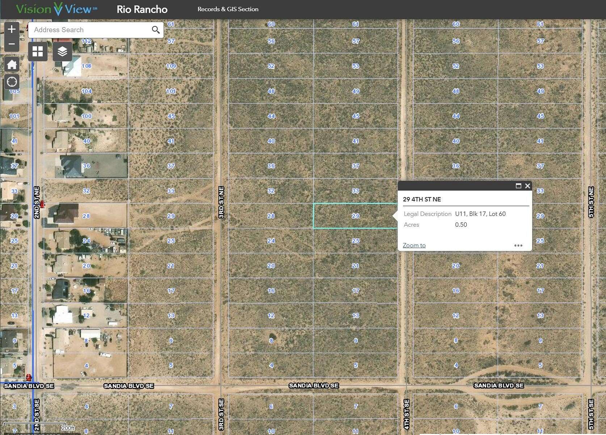Zoom in using the plus button

12,29
